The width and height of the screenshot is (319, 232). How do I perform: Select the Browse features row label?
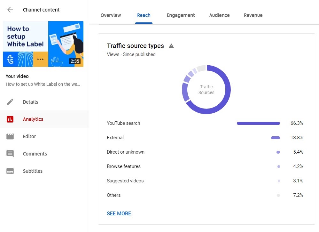123,166
